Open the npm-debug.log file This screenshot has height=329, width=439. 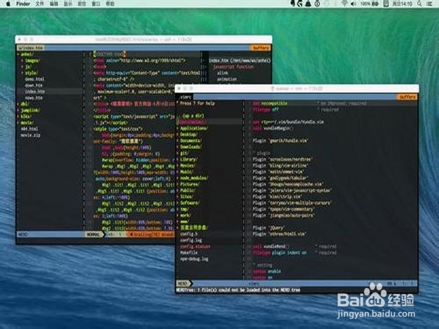pyautogui.click(x=194, y=259)
